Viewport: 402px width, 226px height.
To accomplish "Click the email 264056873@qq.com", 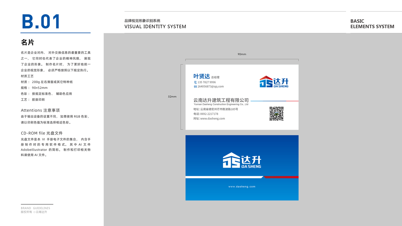I will 210,87.
